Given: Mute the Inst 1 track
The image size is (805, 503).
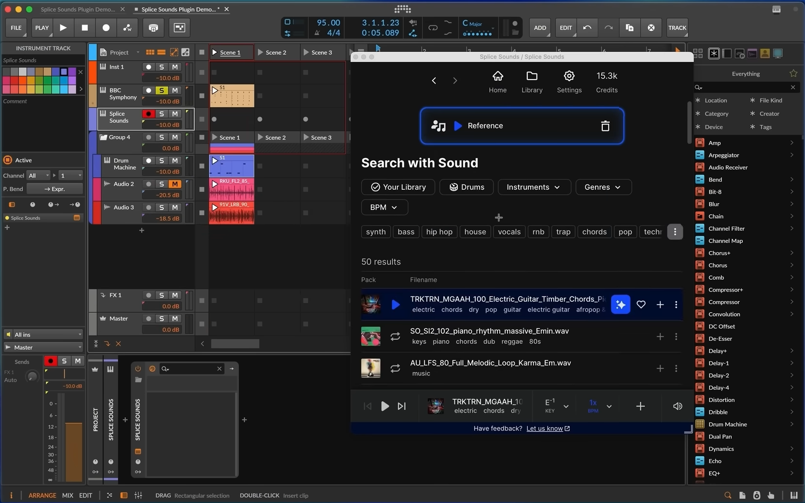Looking at the screenshot, I should 174,67.
